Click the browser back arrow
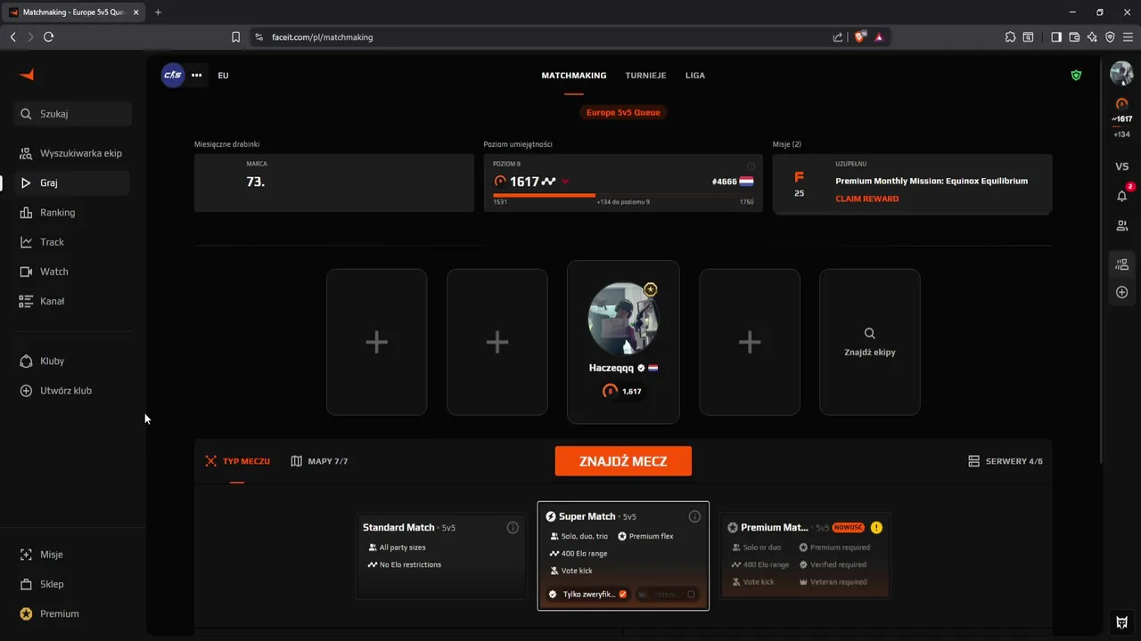The image size is (1141, 641). coord(12,37)
